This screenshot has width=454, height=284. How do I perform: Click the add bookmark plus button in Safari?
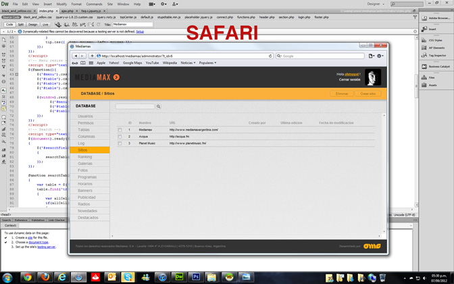[x=92, y=56]
